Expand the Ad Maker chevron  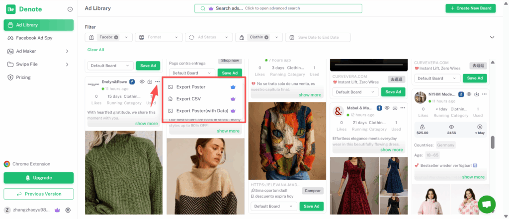tap(67, 51)
